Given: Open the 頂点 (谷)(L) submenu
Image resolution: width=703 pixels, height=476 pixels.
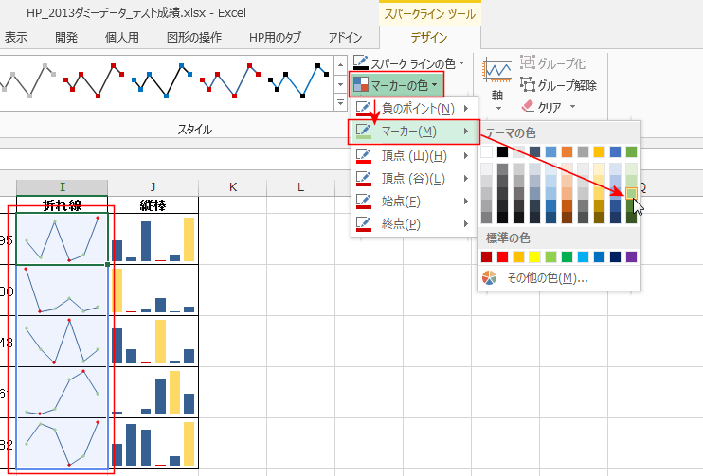Looking at the screenshot, I should click(413, 179).
